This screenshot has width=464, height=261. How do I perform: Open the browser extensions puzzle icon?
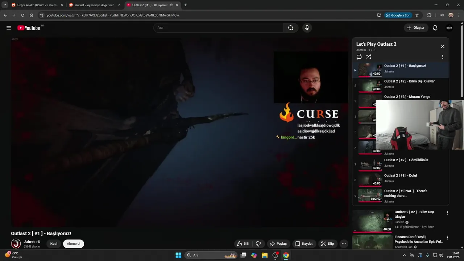[429, 15]
